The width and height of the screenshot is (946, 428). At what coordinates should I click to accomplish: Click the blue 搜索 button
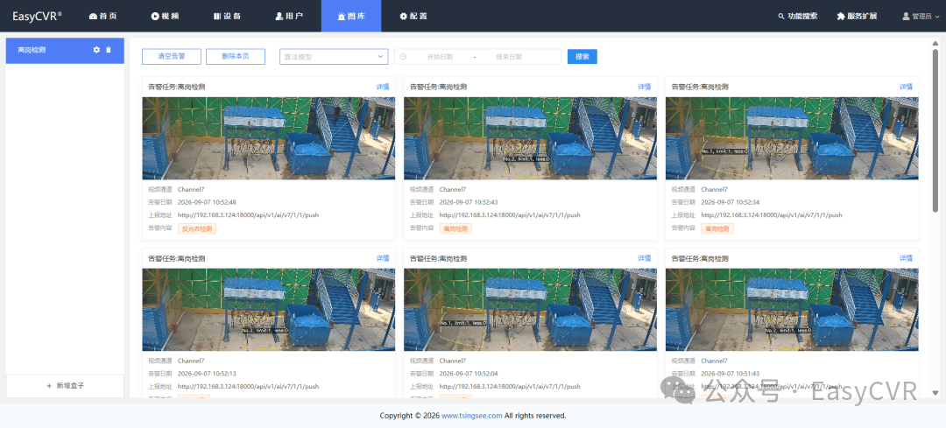coord(582,57)
